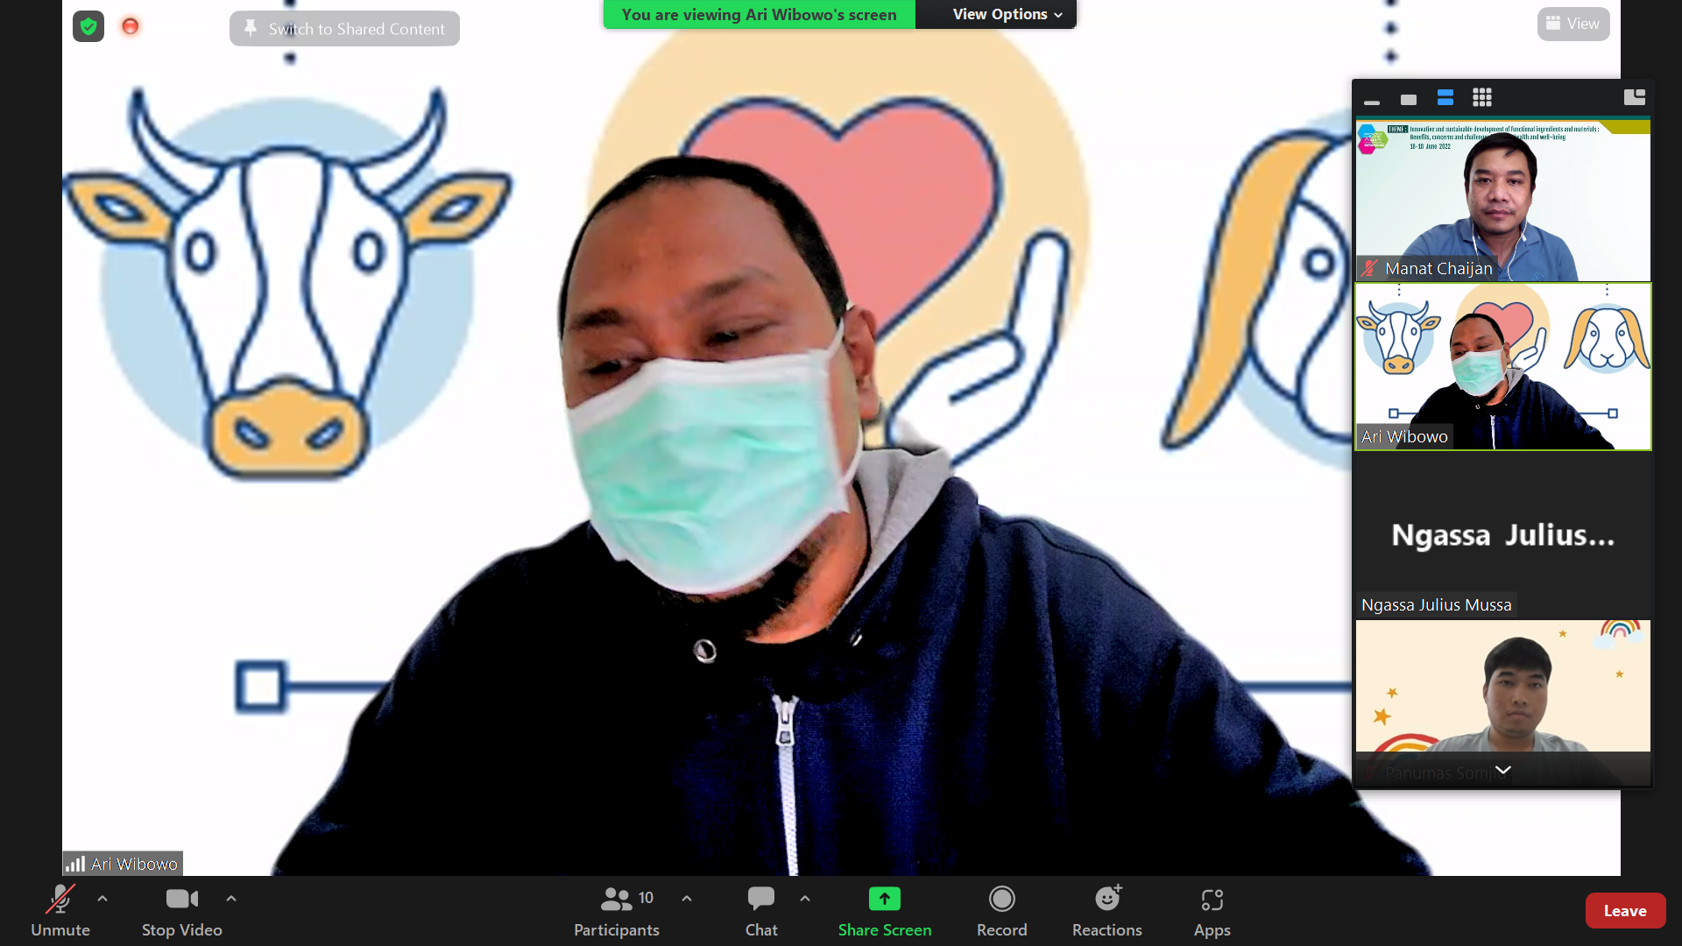
Task: Select single-speaker thumbnail strip view
Action: click(x=1408, y=99)
